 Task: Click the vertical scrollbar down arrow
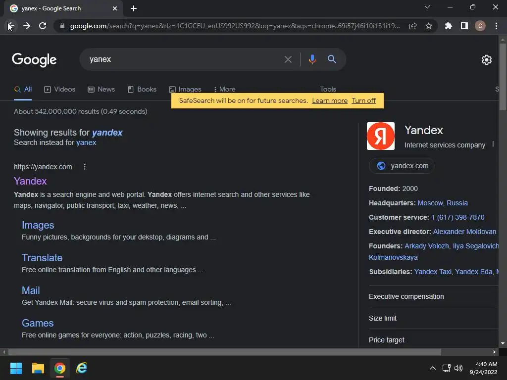[503, 343]
